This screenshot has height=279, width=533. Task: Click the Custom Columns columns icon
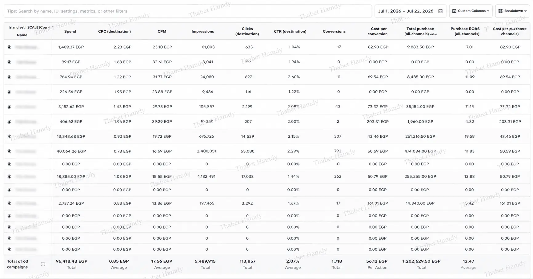454,11
